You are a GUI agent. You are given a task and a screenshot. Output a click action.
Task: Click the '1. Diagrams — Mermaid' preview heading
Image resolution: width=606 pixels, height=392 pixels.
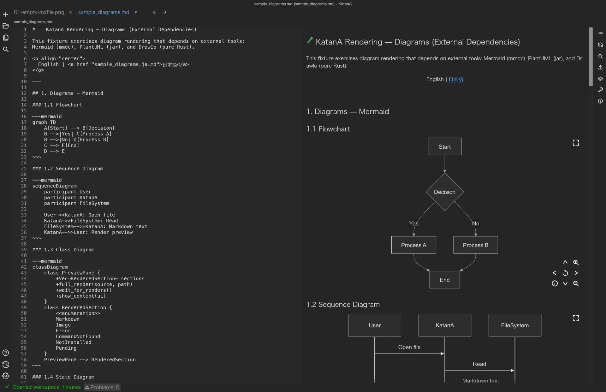pos(348,111)
